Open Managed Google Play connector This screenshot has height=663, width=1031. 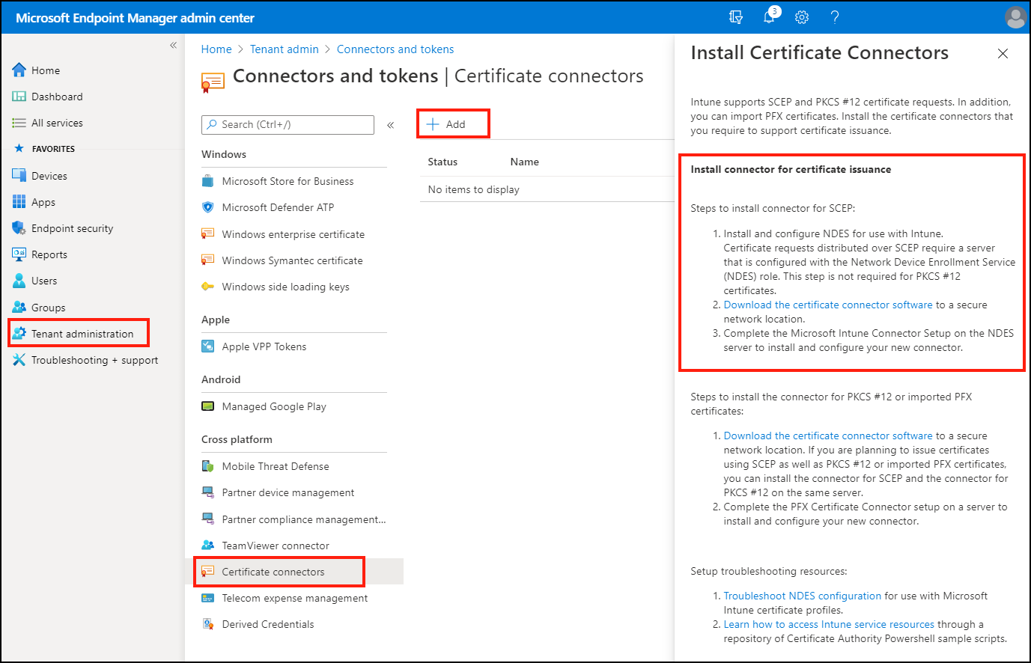tap(273, 406)
